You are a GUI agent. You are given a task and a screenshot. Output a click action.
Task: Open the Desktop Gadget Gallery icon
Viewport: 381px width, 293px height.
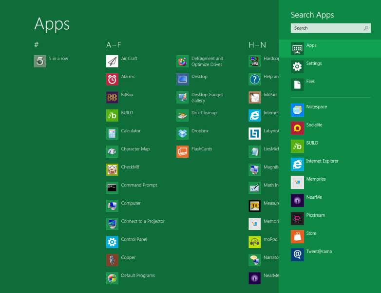pos(182,97)
